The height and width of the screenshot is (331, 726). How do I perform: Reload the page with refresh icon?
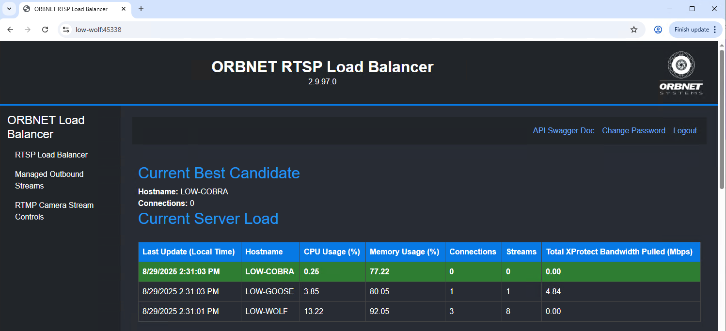click(45, 30)
